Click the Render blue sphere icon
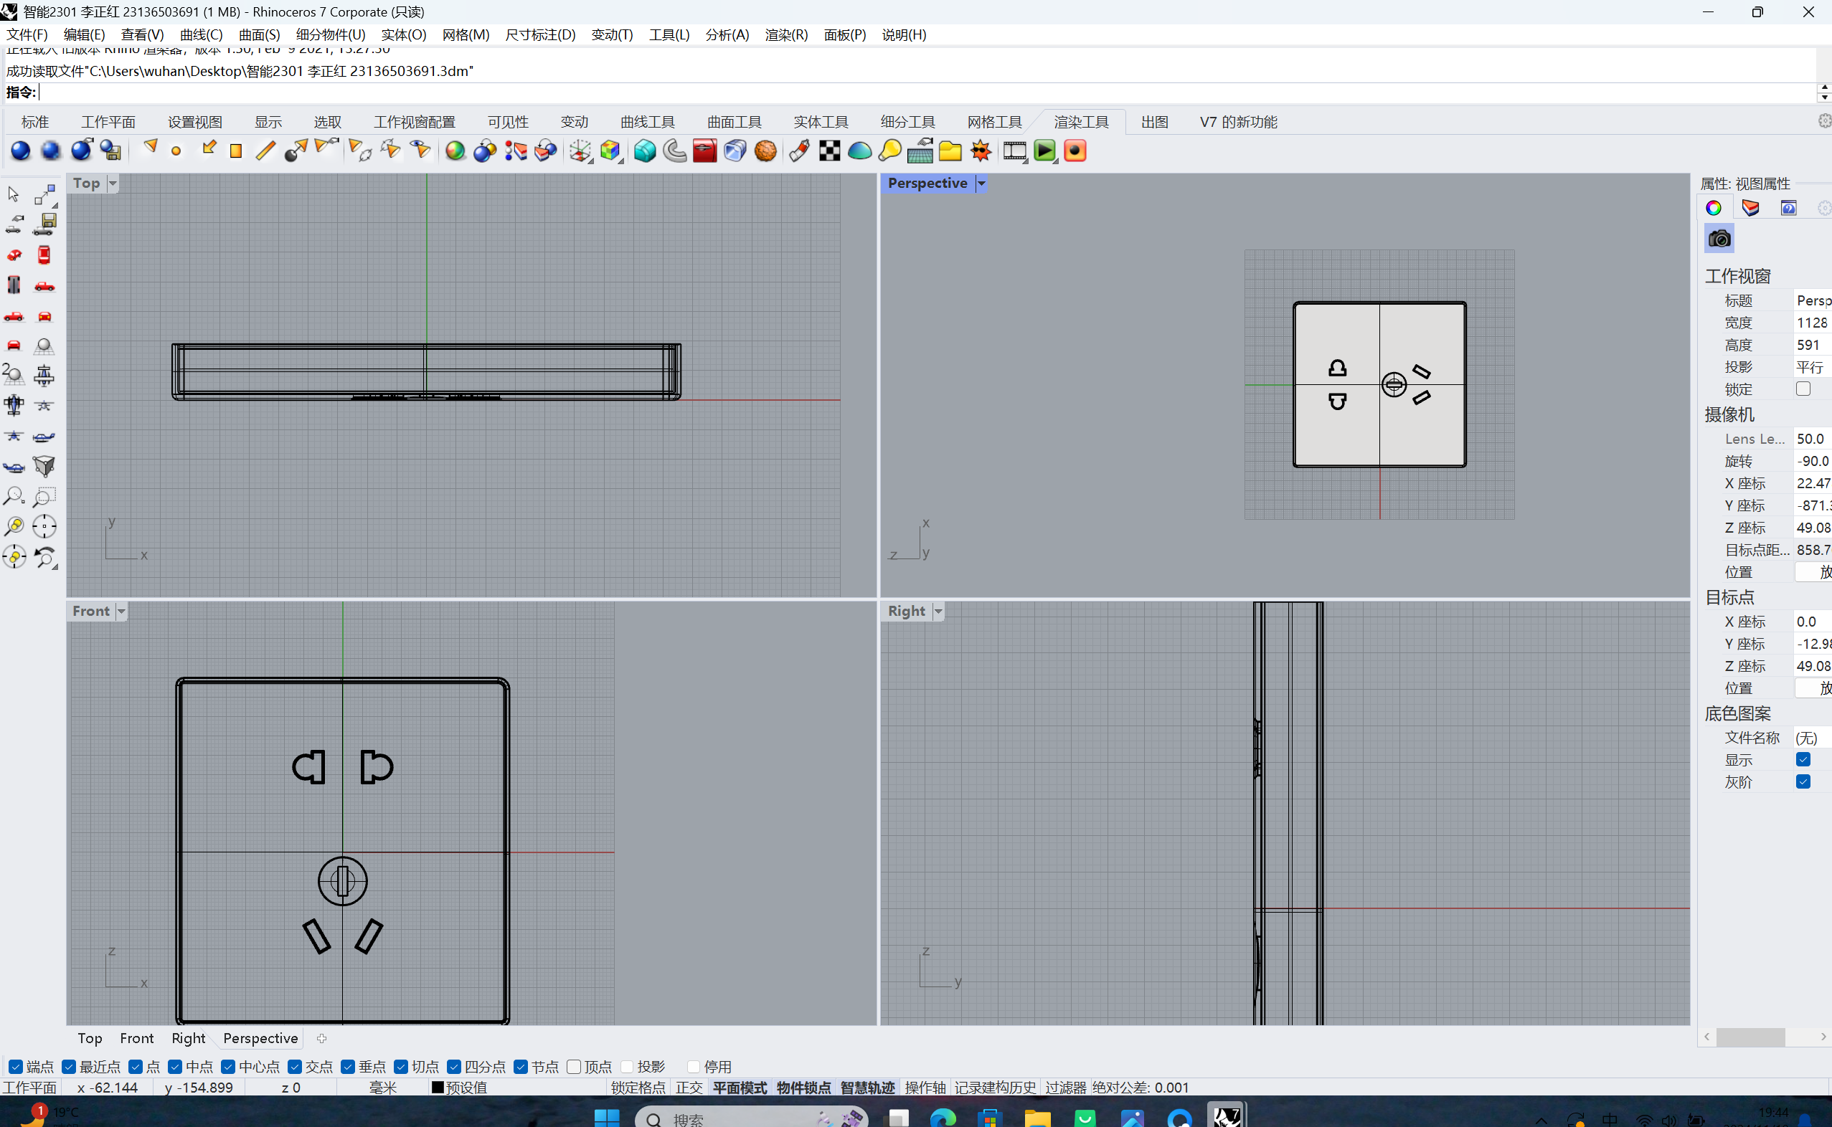1832x1127 pixels. tap(20, 151)
